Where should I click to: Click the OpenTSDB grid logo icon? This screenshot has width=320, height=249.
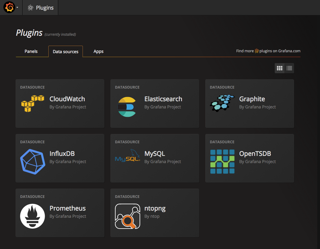(222, 162)
